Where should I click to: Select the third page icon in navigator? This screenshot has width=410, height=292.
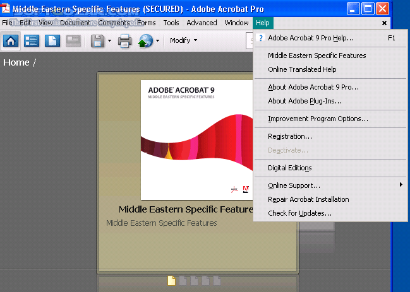pos(195,281)
